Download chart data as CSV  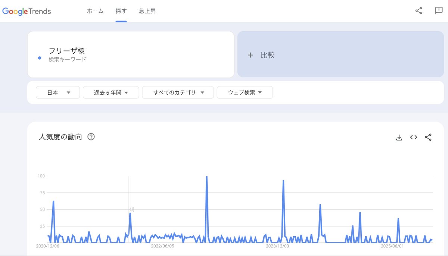click(x=399, y=137)
